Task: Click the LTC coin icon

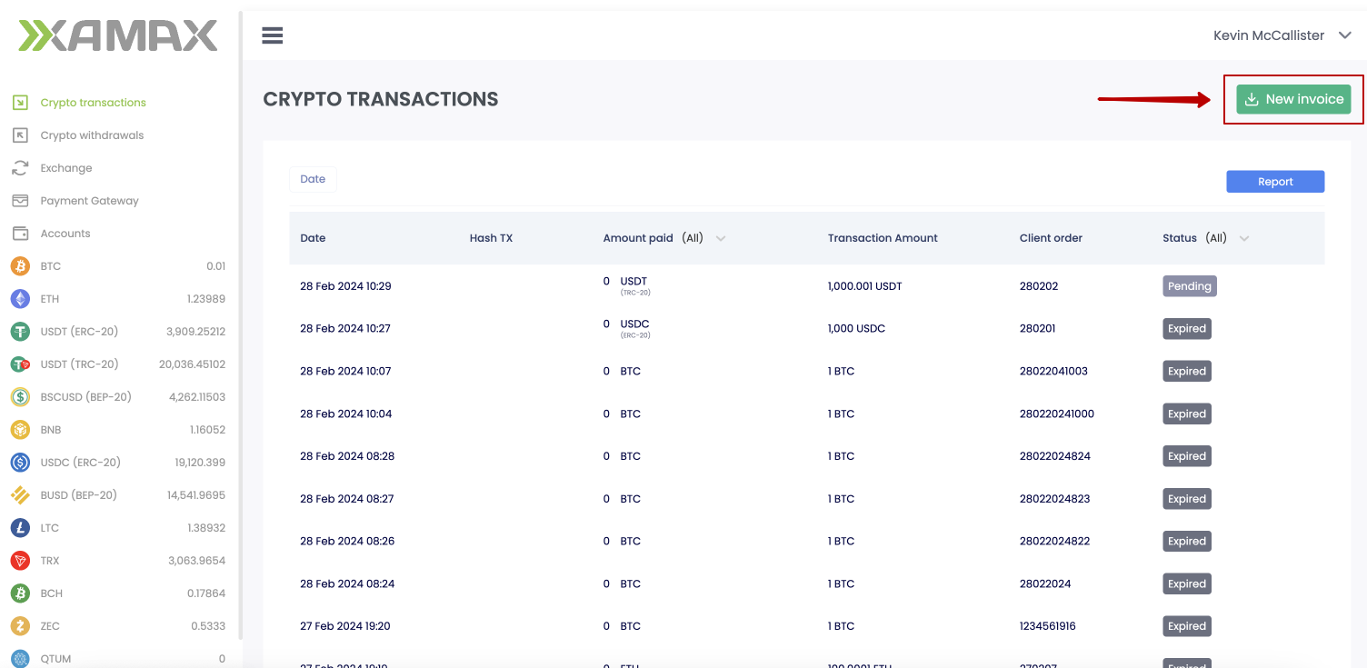Action: tap(20, 528)
